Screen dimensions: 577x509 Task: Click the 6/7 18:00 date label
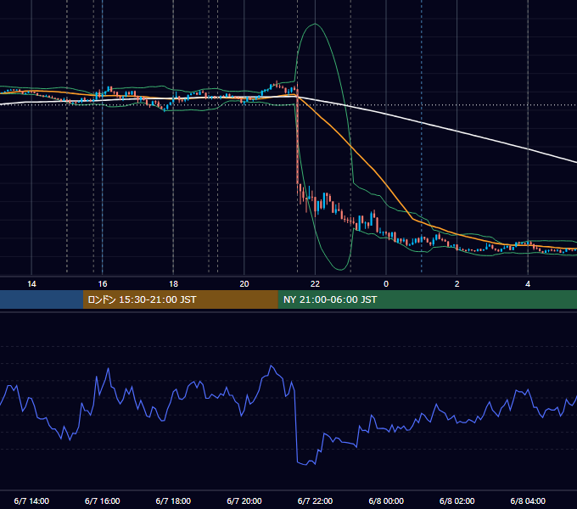coord(173,501)
